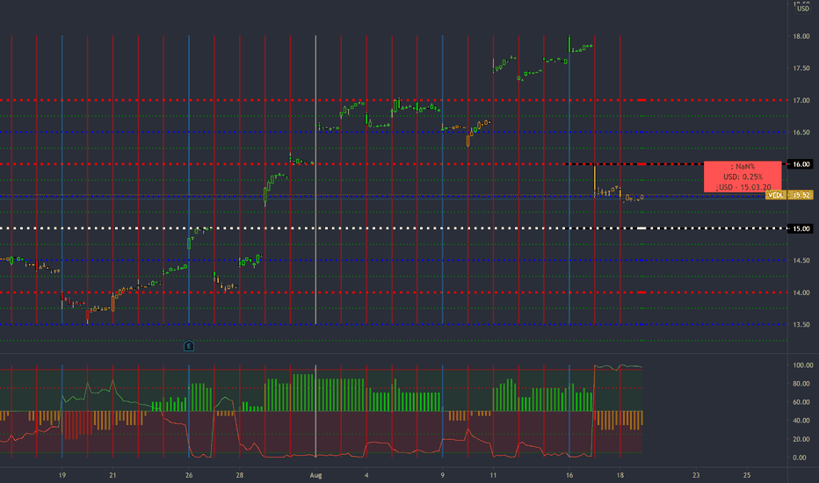Click the 14.00 price axis value

801,293
